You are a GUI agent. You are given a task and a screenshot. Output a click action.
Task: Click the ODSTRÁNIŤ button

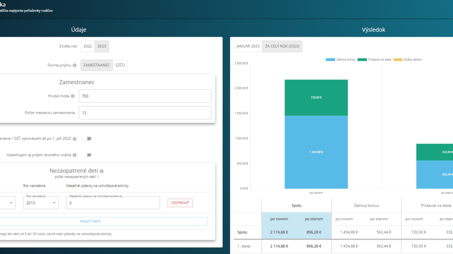coord(180,203)
